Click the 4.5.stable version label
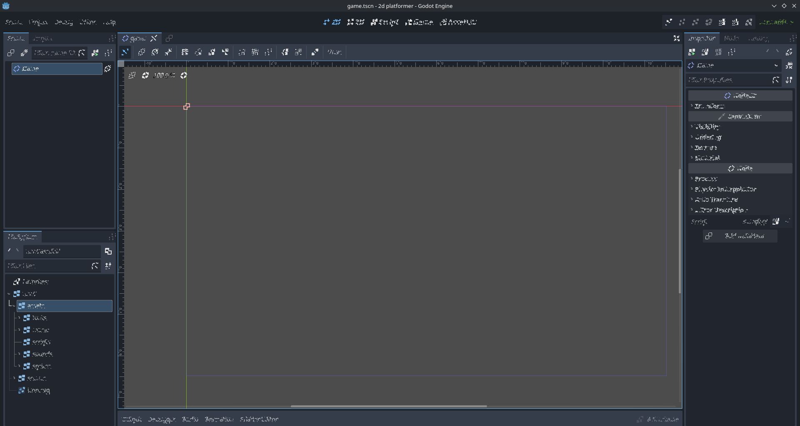The height and width of the screenshot is (426, 800). pyautogui.click(x=662, y=419)
